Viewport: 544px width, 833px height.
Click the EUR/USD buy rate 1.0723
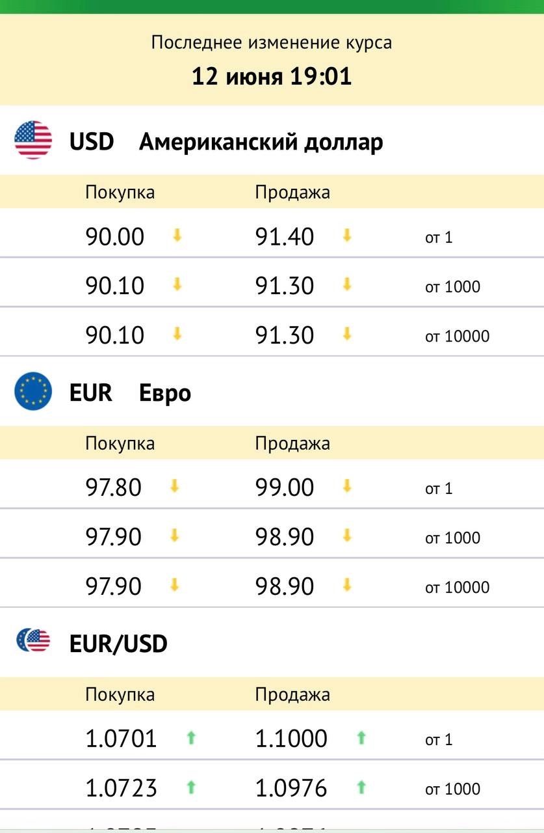click(122, 788)
